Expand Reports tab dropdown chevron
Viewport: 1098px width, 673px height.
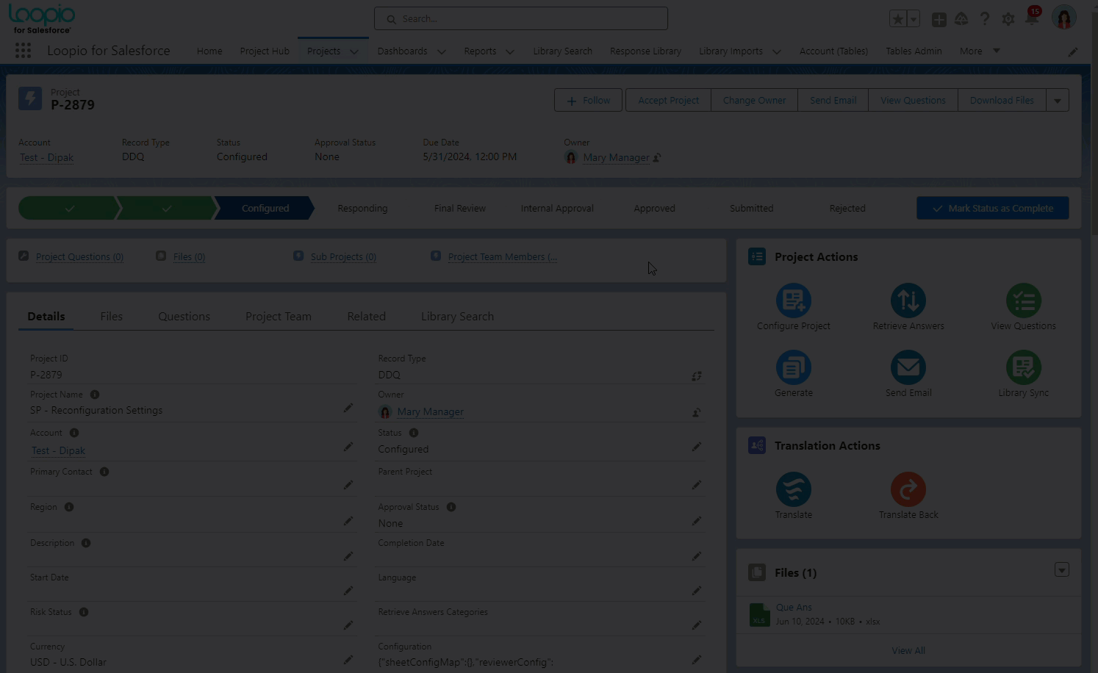pyautogui.click(x=510, y=51)
